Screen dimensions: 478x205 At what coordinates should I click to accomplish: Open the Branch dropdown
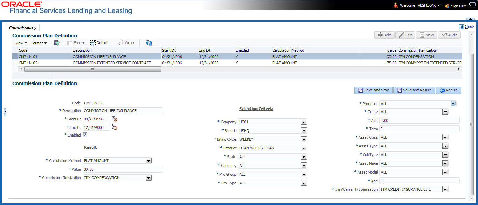[304, 130]
